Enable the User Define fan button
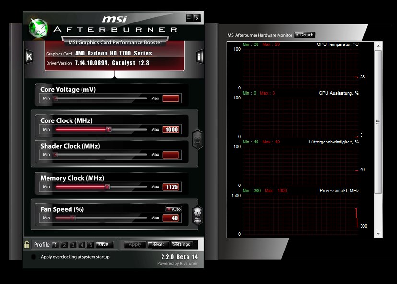The width and height of the screenshot is (397, 284). (x=198, y=215)
